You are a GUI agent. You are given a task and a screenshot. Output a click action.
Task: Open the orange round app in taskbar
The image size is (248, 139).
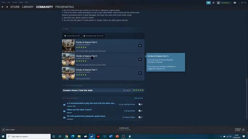click(117, 136)
